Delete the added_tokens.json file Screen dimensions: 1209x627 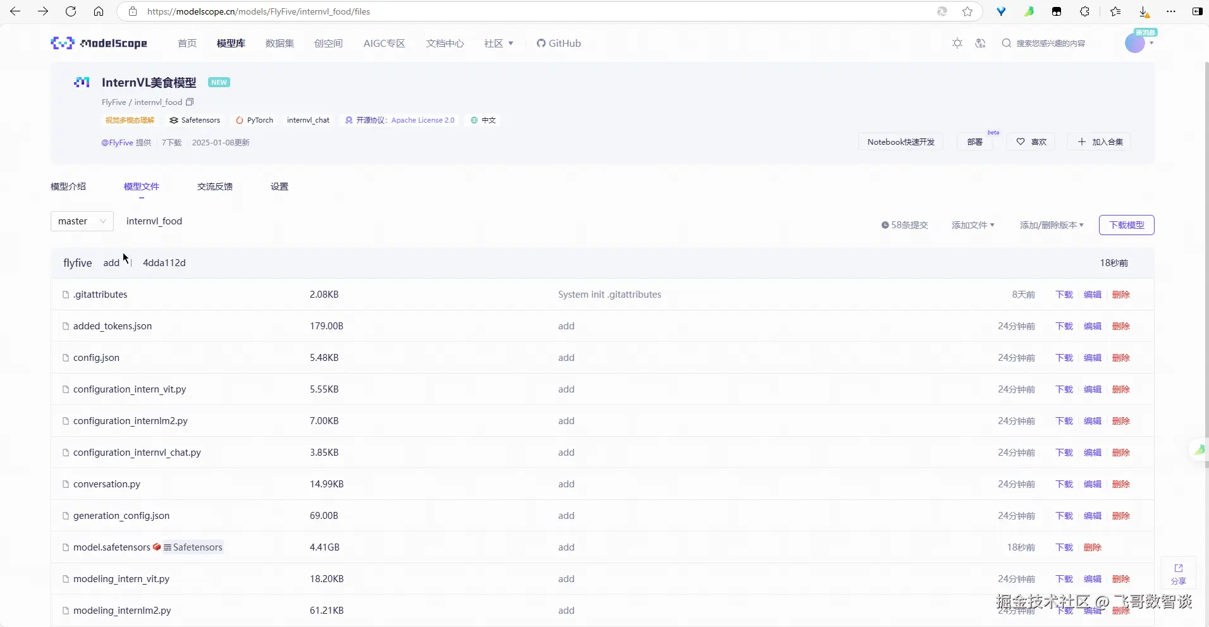[x=1121, y=326]
